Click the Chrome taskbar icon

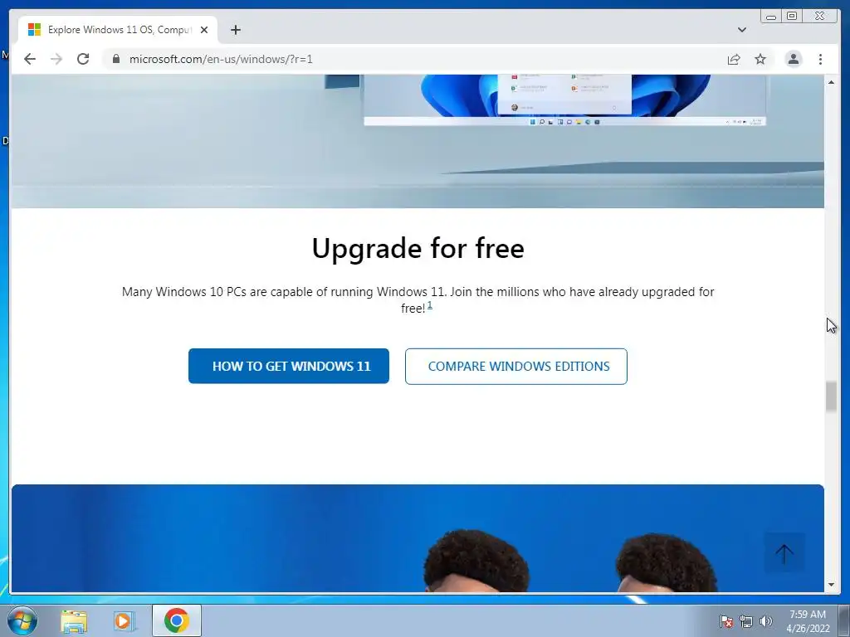click(176, 620)
